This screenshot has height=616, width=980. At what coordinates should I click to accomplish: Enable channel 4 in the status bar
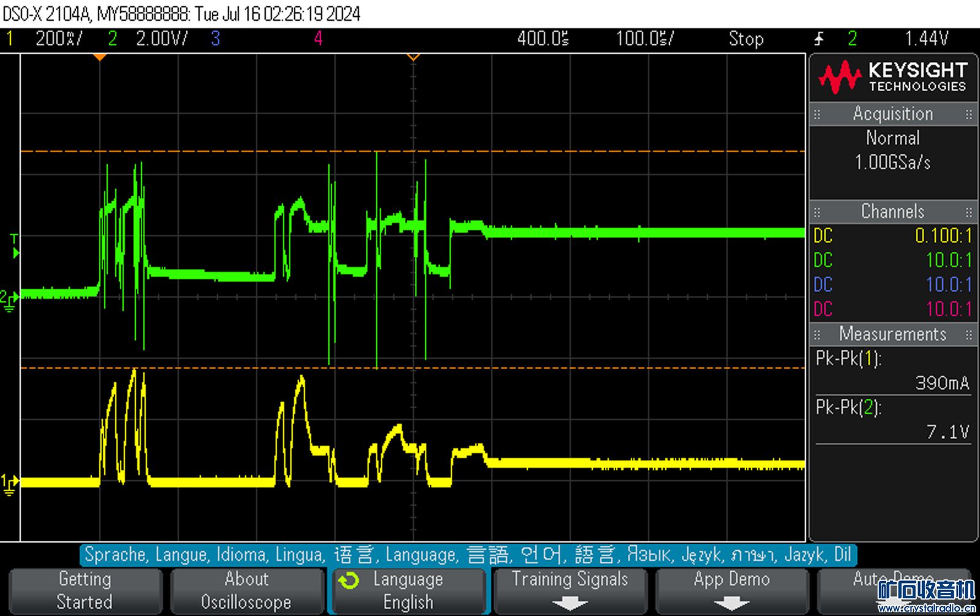[318, 39]
